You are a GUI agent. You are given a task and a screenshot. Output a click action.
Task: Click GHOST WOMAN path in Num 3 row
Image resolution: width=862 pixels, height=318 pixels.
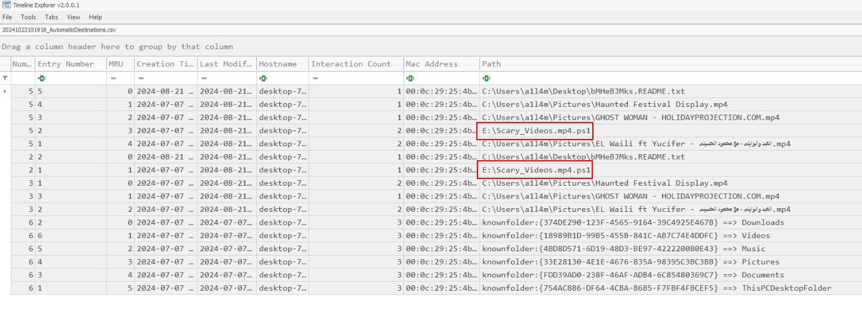coord(631,196)
